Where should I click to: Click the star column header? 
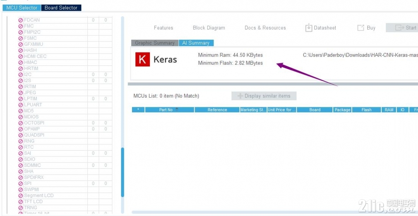pos(138,110)
